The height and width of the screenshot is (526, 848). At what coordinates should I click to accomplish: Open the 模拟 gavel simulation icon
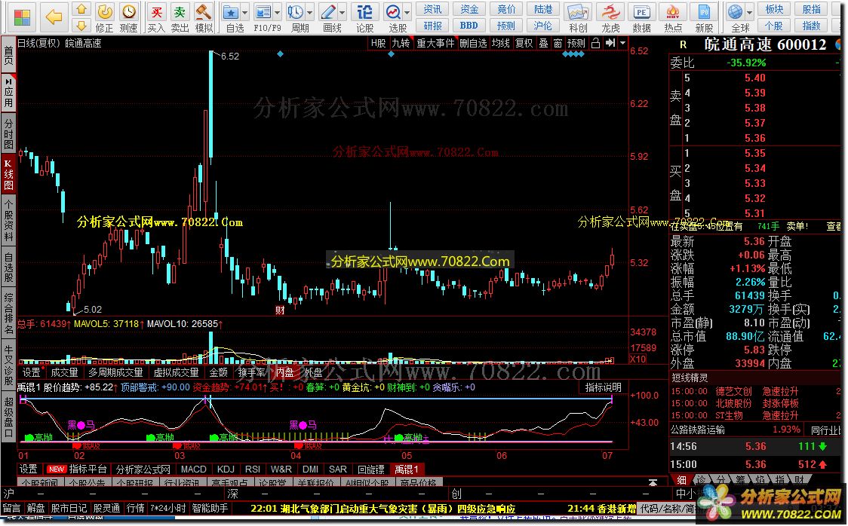(204, 17)
